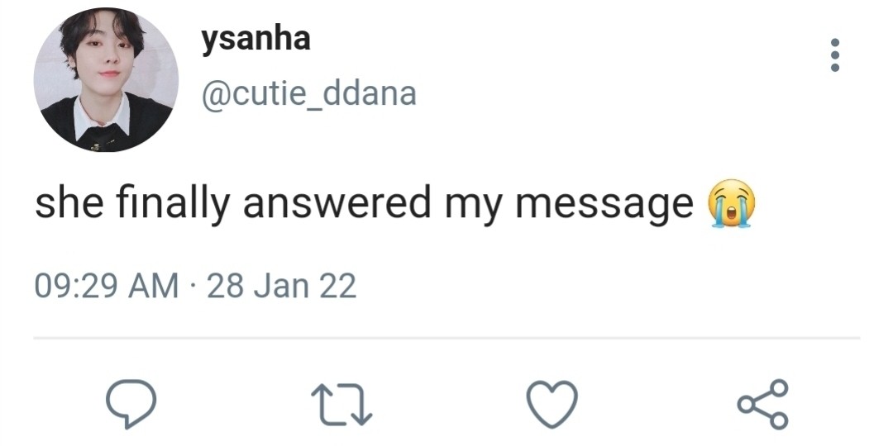Open the @cutie_ddana handle link

click(x=309, y=93)
